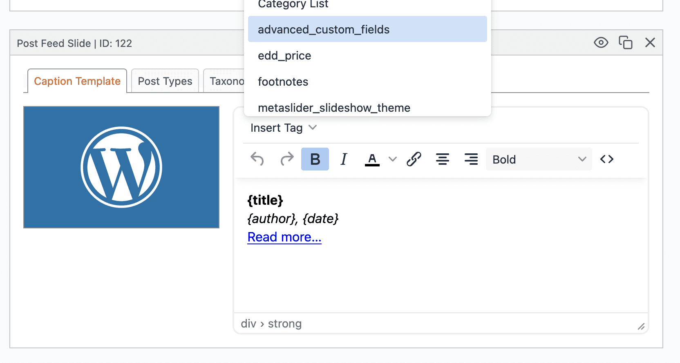The image size is (680, 363).
Task: Toggle slide visibility eye icon
Action: pyautogui.click(x=601, y=43)
